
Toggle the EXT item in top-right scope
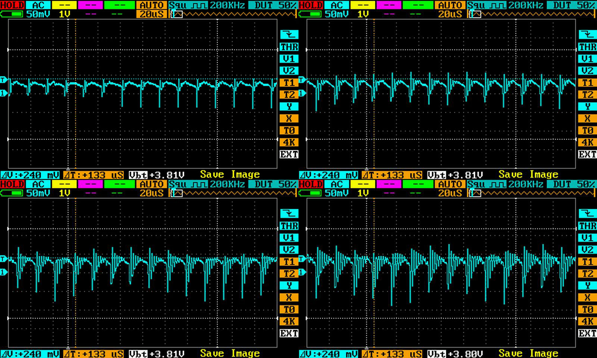(x=587, y=154)
